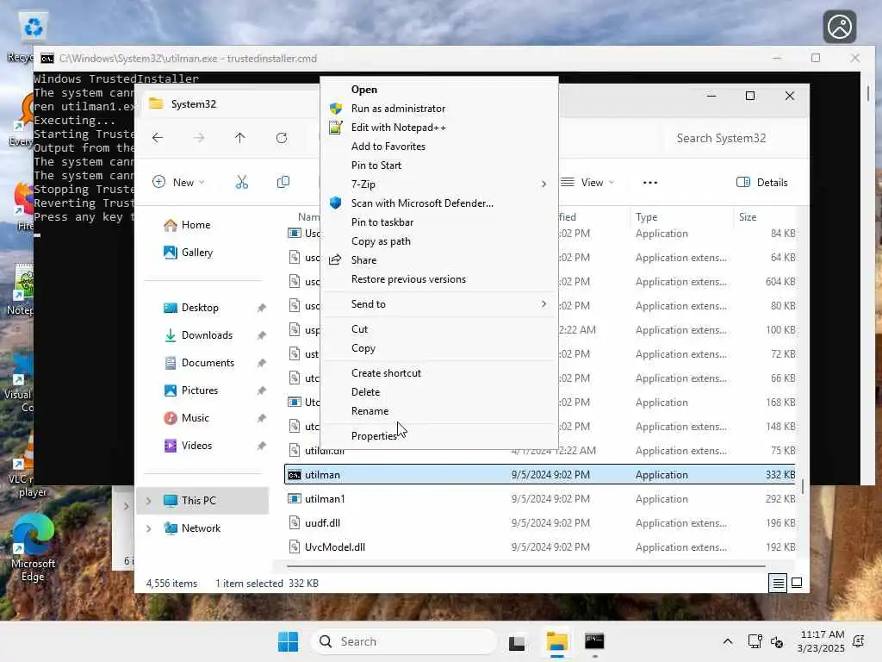882x662 pixels.
Task: Select the utilman1 file
Action: [540, 499]
